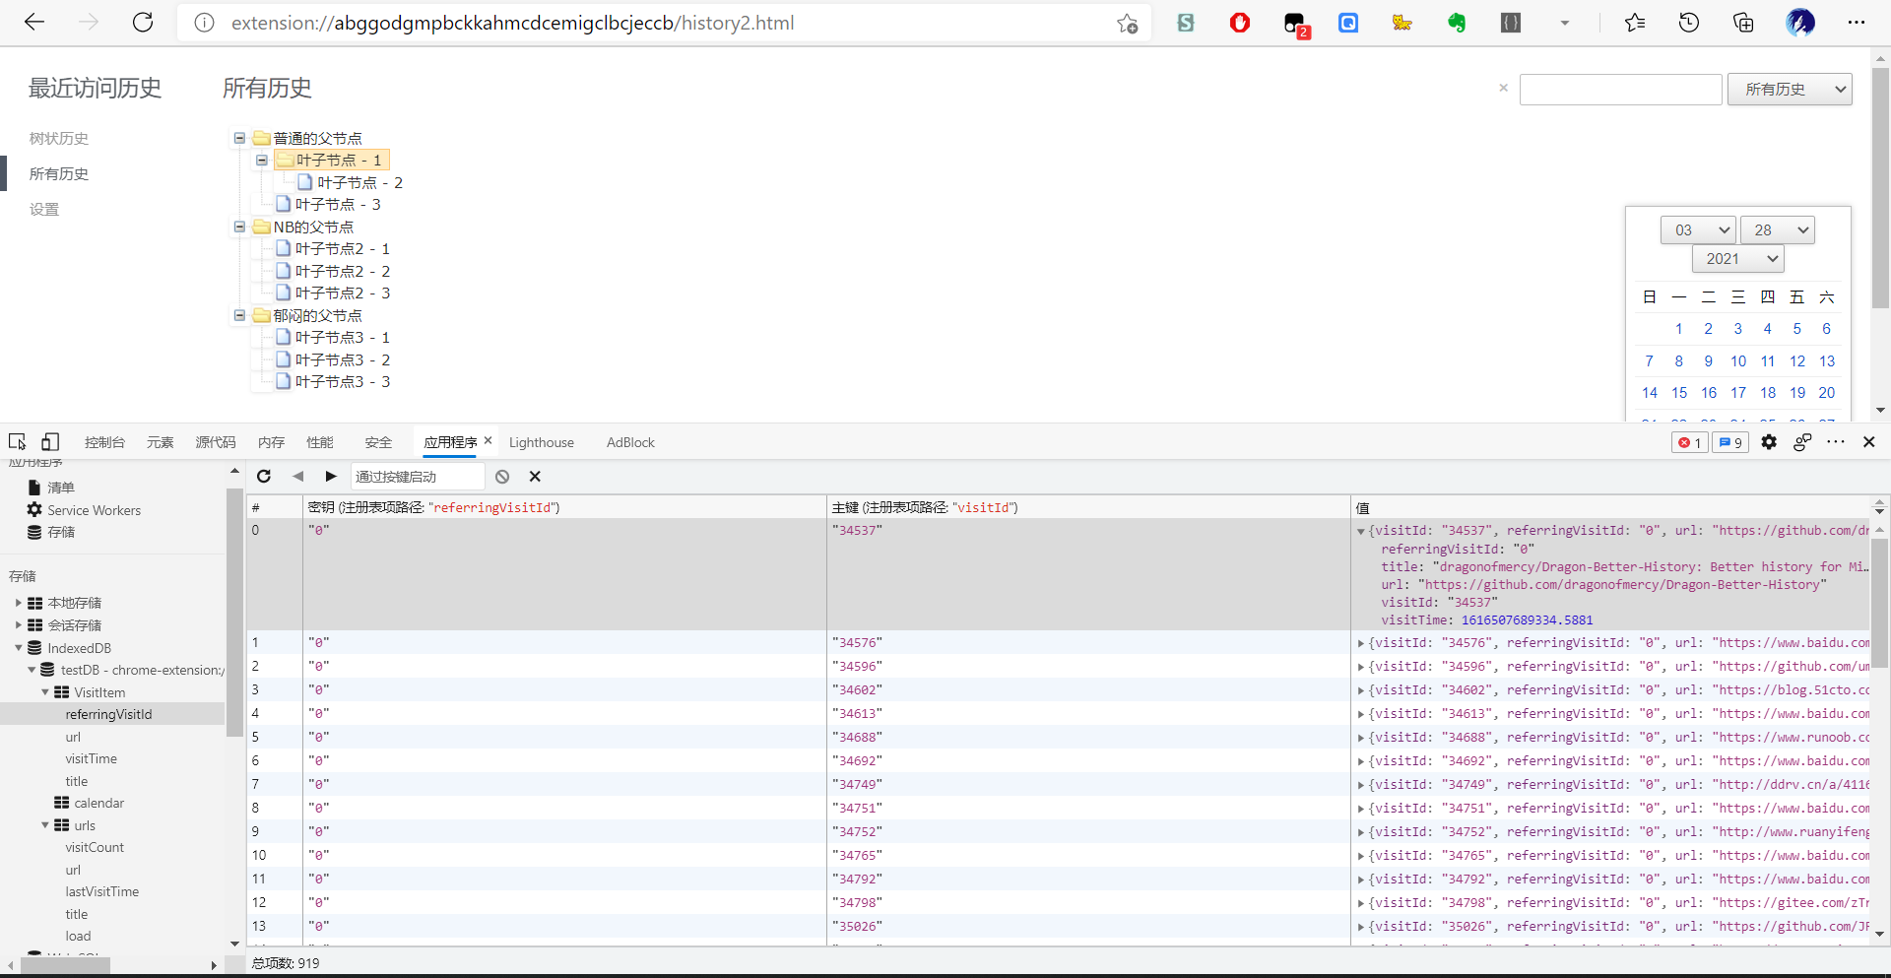Click the DevTools inspect element picker icon
The height and width of the screenshot is (978, 1891).
click(x=18, y=442)
